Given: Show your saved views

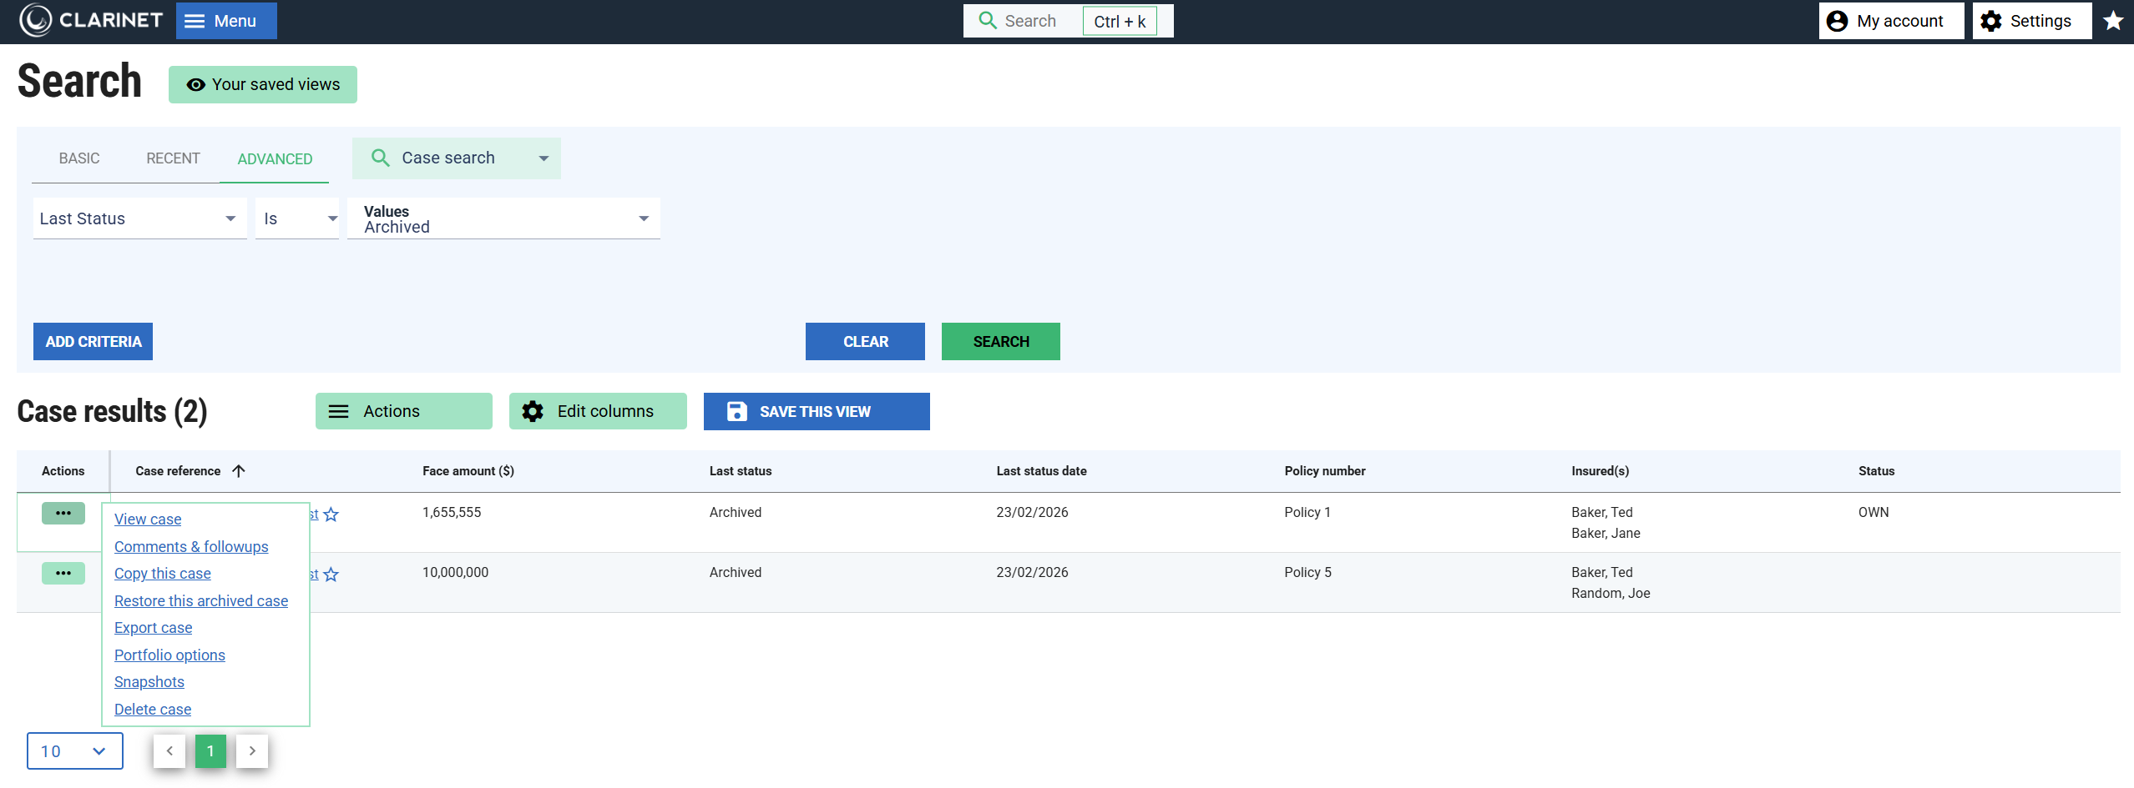Looking at the screenshot, I should [263, 84].
